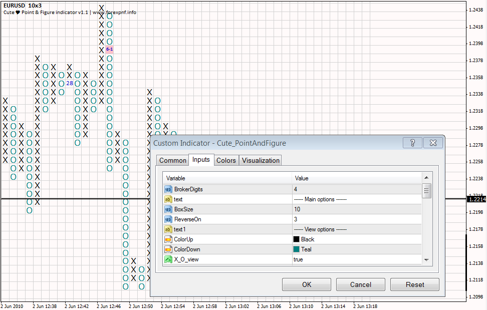Click the ColorUp variable name
Image resolution: width=487 pixels, height=310 pixels.
pyautogui.click(x=183, y=239)
